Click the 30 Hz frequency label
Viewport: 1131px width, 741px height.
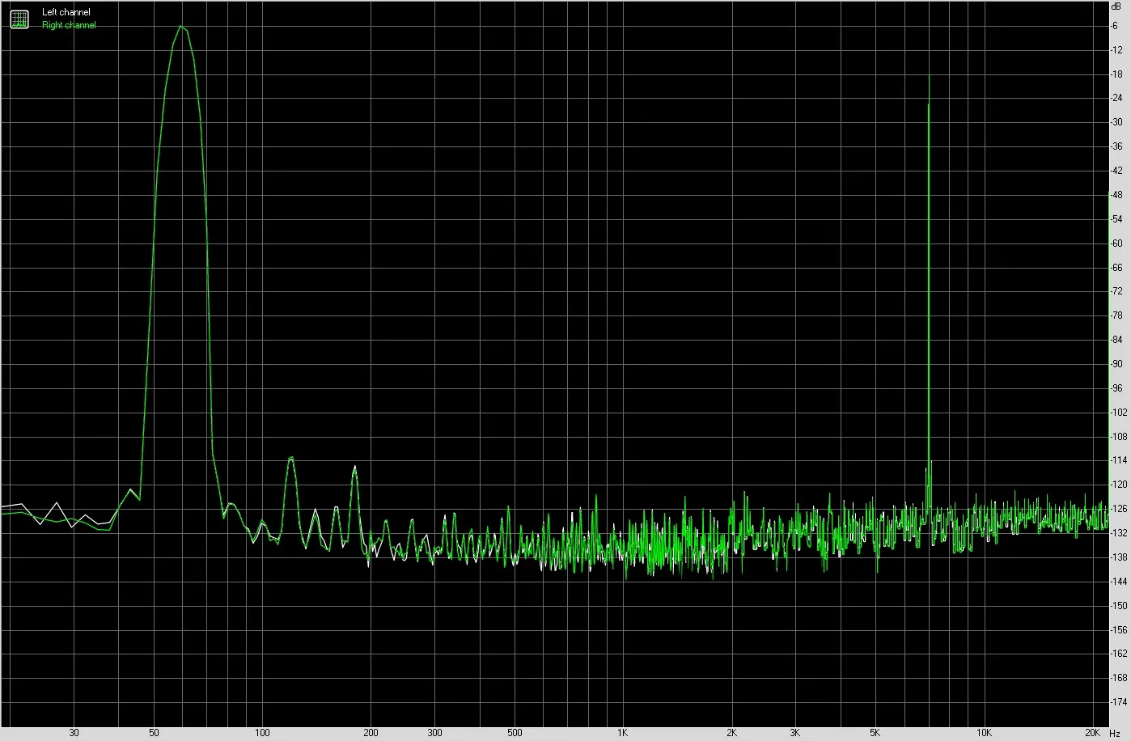click(74, 733)
